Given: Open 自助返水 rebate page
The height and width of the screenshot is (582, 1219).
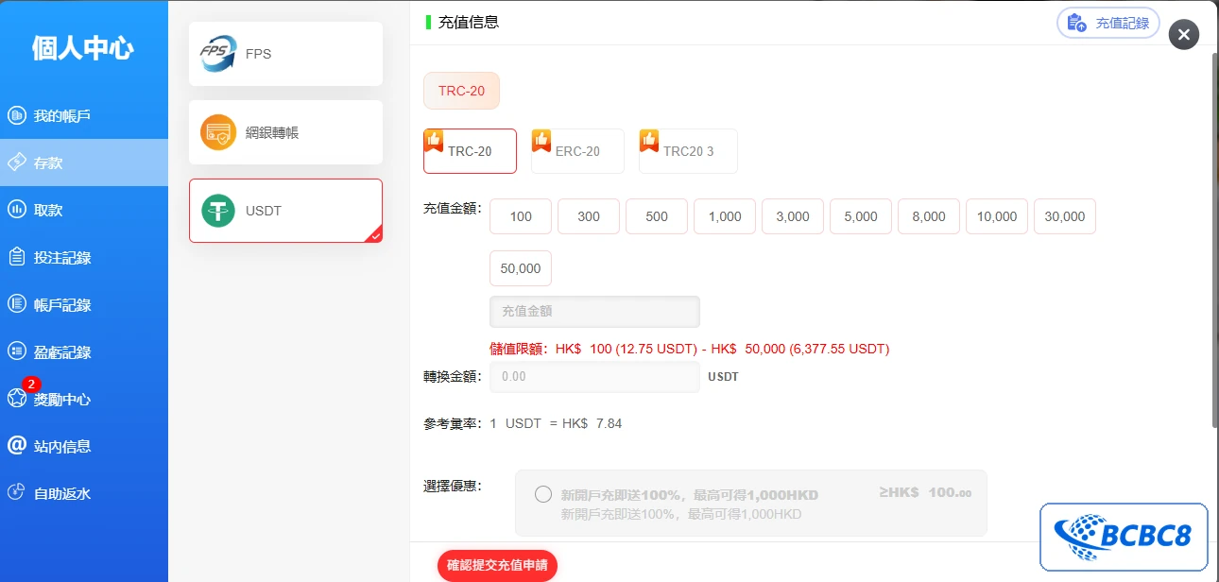Looking at the screenshot, I should point(84,492).
